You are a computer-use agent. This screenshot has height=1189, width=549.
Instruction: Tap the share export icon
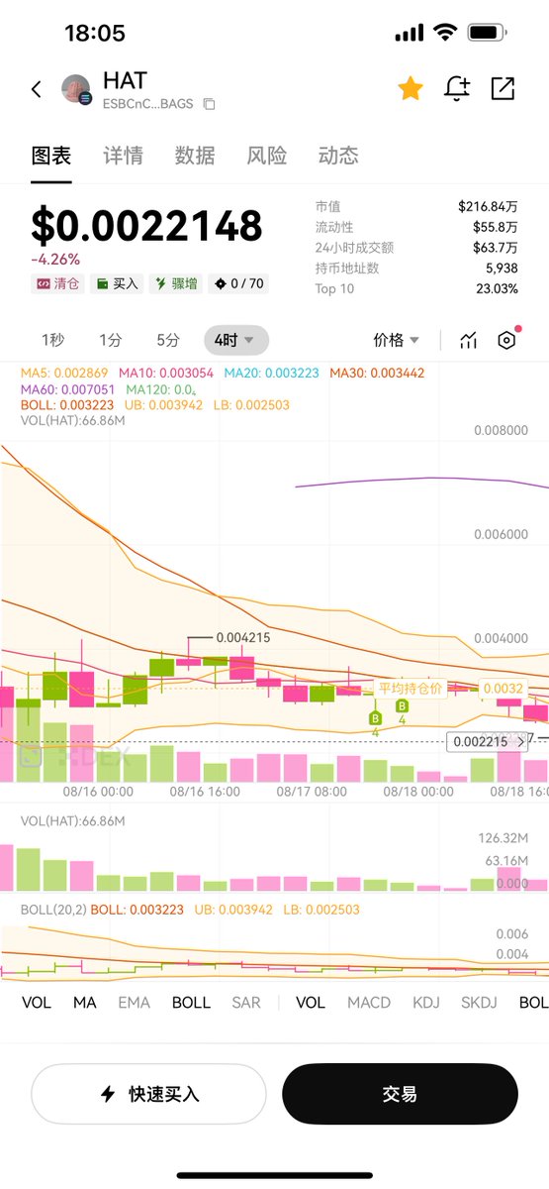[x=503, y=88]
